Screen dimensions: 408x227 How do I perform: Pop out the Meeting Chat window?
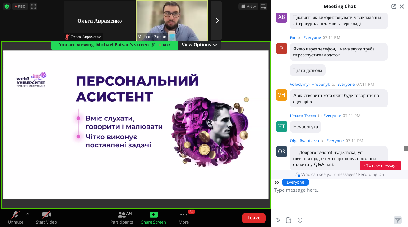(394, 7)
